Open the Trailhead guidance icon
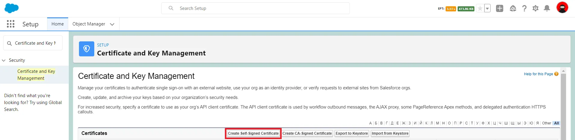 pos(513,8)
